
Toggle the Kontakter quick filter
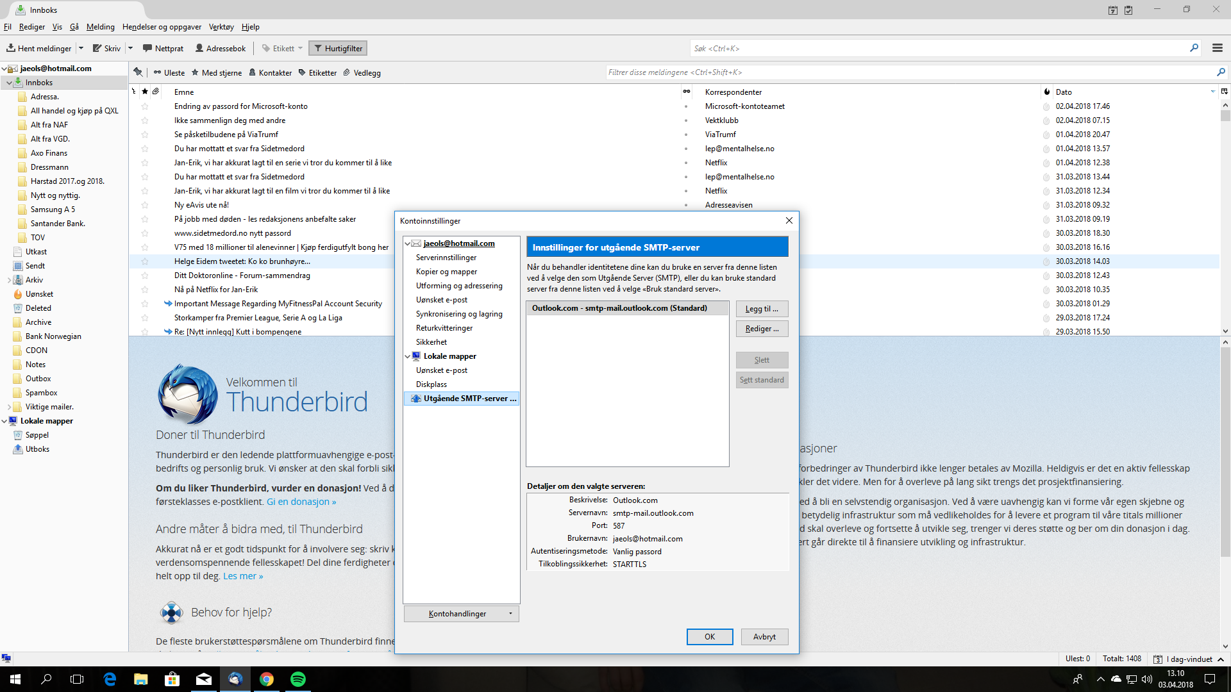[270, 72]
